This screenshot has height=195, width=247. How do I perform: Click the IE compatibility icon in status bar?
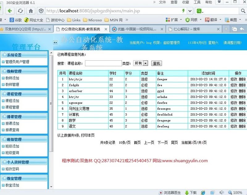[203, 193]
